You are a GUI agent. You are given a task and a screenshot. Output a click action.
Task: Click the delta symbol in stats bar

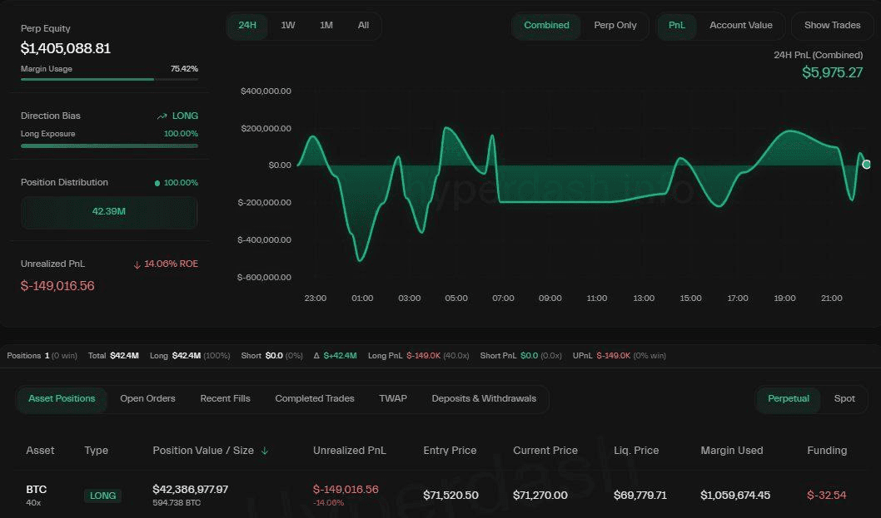[x=316, y=356]
